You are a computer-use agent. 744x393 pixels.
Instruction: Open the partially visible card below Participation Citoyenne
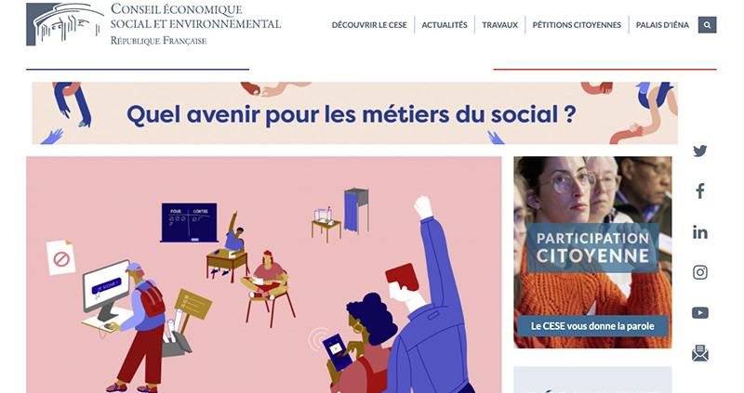(592, 380)
